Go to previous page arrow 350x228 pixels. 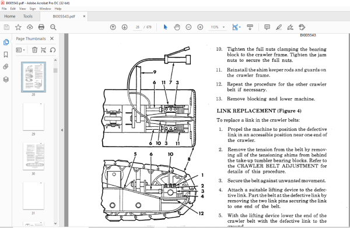[113, 27]
